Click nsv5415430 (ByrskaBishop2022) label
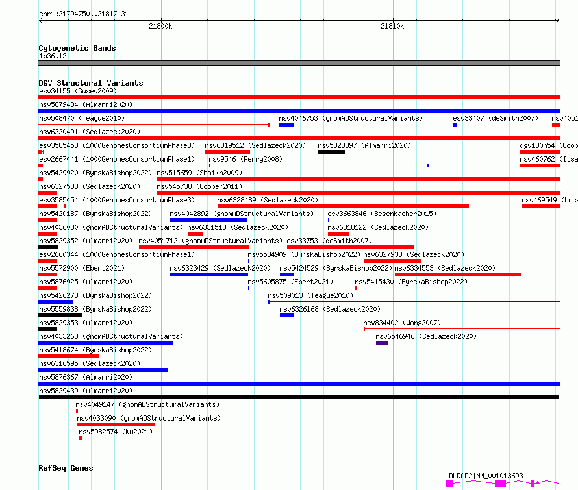 [x=411, y=282]
